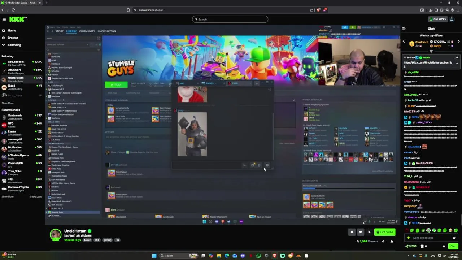
Task: Collapse the chat panel with arrow icon
Action: 404,29
